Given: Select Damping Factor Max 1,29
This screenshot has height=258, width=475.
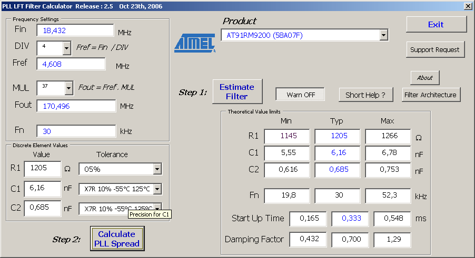Looking at the screenshot, I should coord(392,240).
